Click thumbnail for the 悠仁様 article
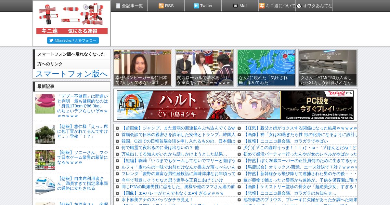The image size is (390, 205). coord(45,134)
